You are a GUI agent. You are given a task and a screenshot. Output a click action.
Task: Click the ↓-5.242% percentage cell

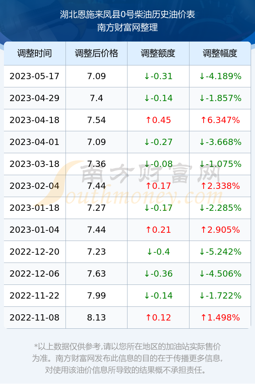point(220,252)
